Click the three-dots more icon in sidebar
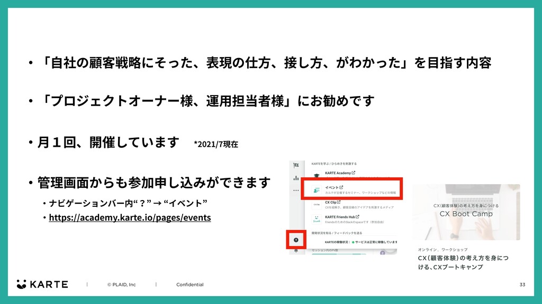 coord(296,190)
